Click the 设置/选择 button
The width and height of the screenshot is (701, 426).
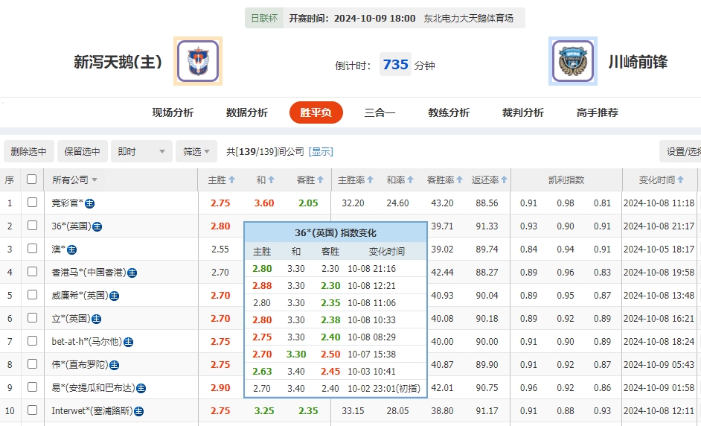click(x=683, y=152)
